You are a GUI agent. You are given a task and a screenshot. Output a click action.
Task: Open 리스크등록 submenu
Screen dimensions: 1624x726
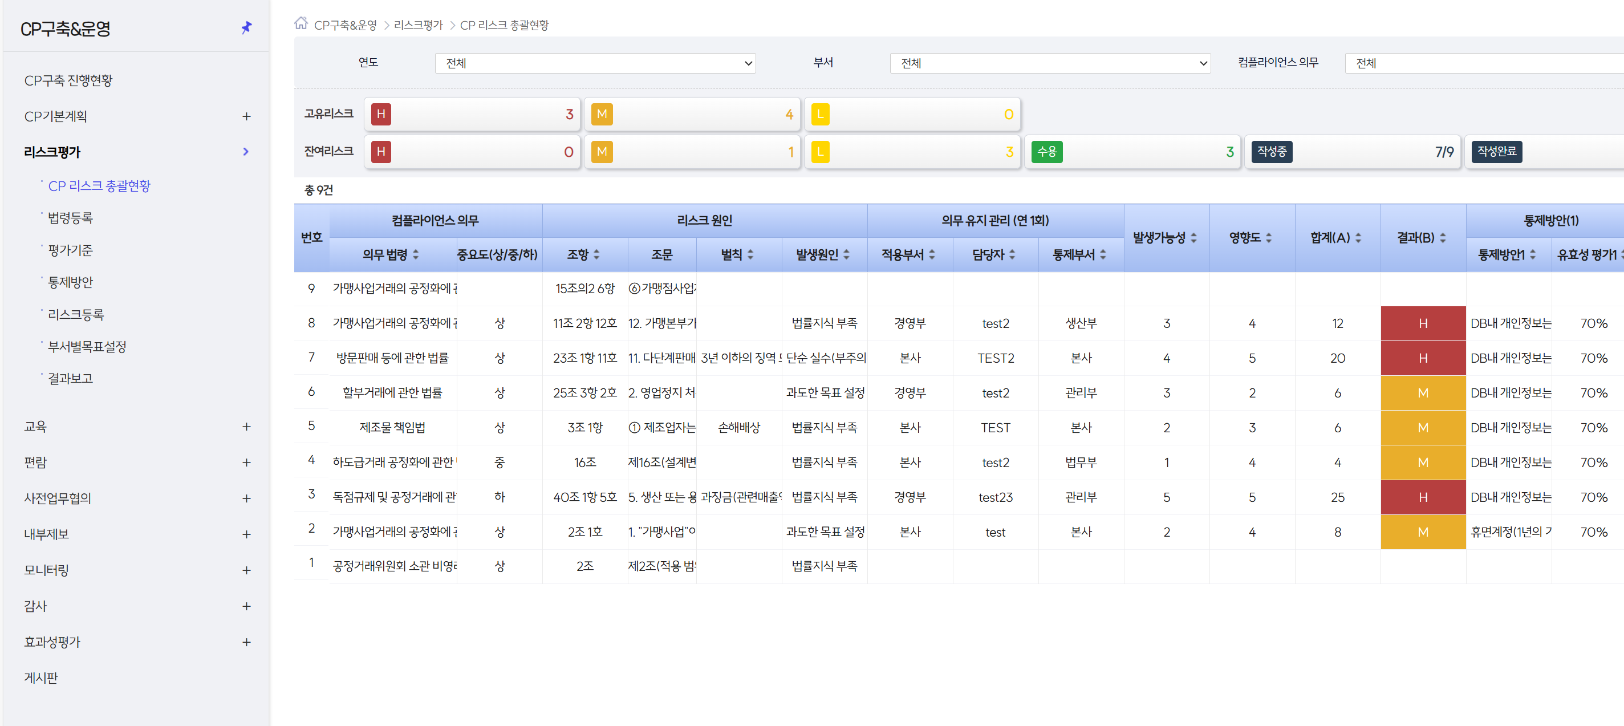click(x=76, y=315)
